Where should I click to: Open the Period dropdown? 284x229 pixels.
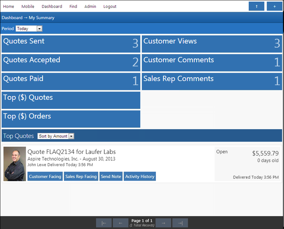tap(29, 29)
